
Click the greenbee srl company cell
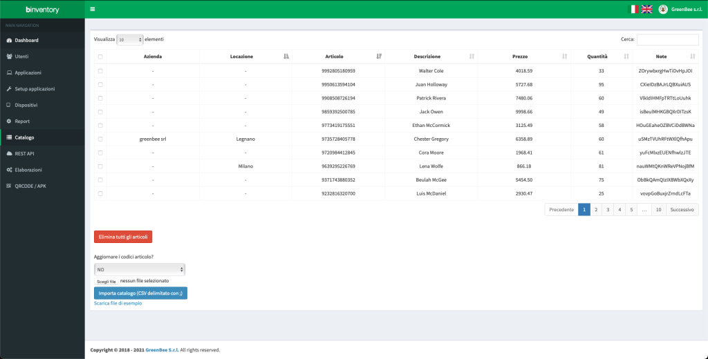(153, 139)
